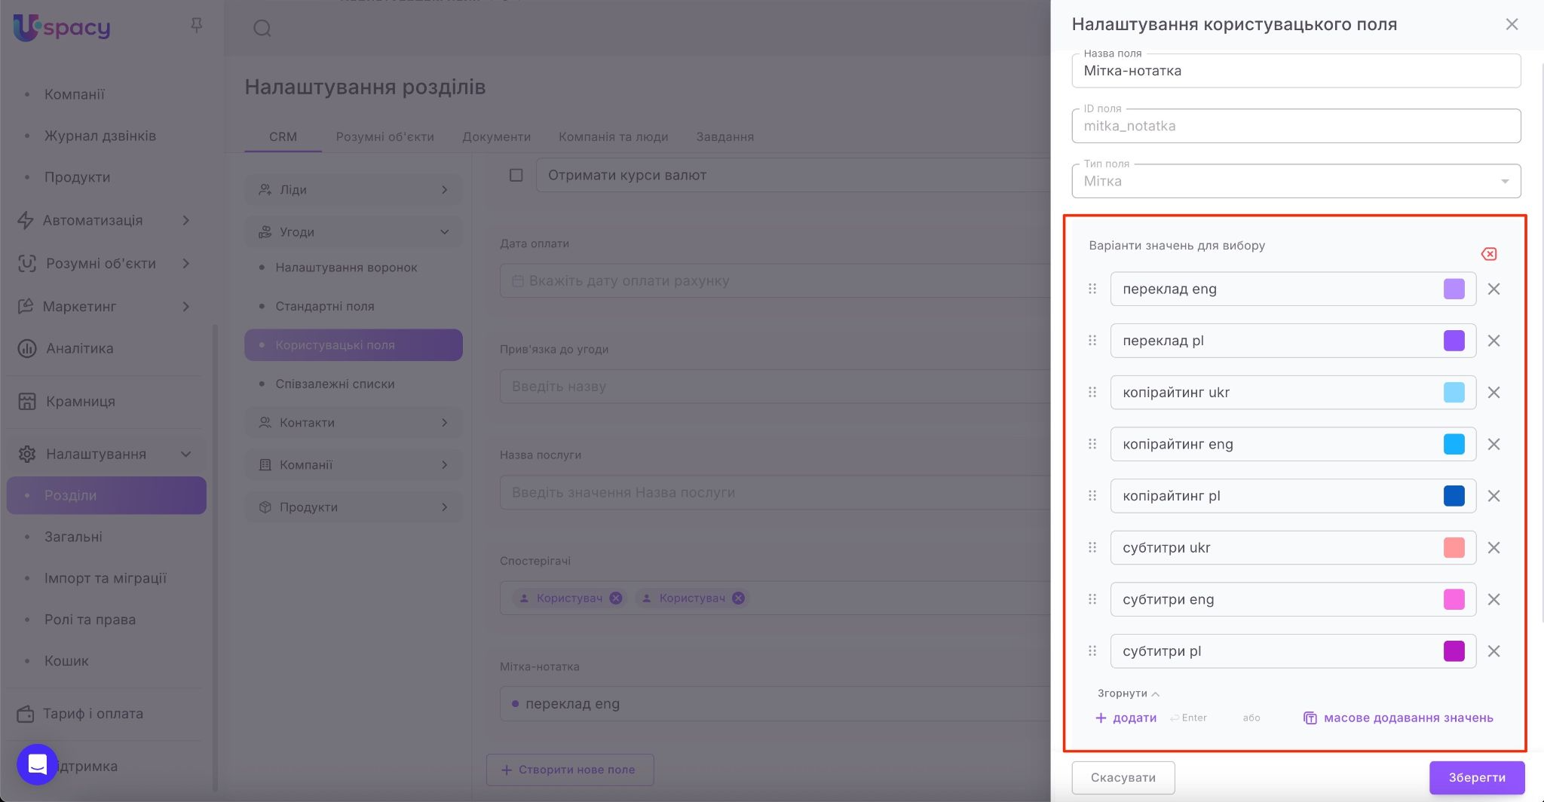Change color swatch of 'копірайтинг pl'
The width and height of the screenshot is (1544, 802).
tap(1454, 496)
